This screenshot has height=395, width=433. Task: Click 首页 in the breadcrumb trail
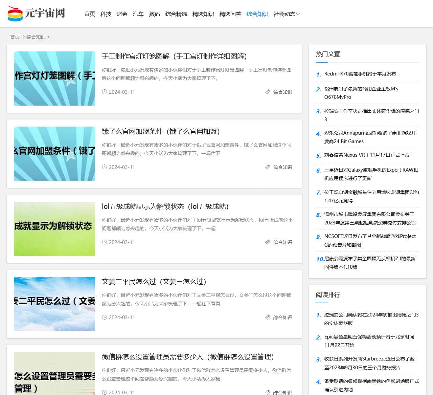pos(15,37)
